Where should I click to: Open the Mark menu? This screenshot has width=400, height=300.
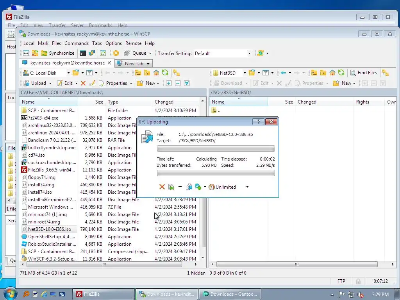(x=43, y=43)
